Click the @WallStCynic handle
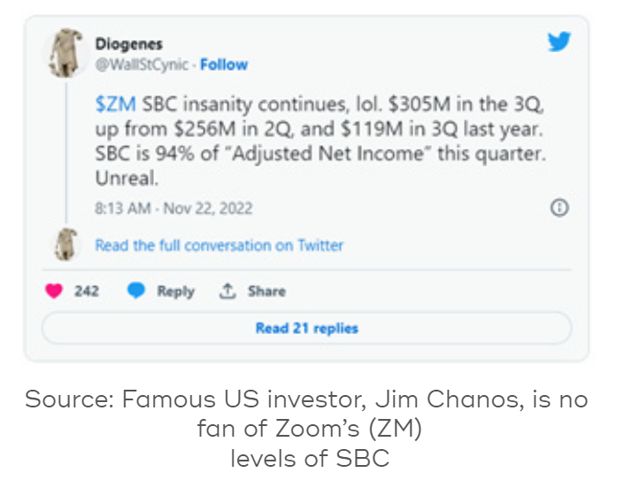 pyautogui.click(x=142, y=65)
